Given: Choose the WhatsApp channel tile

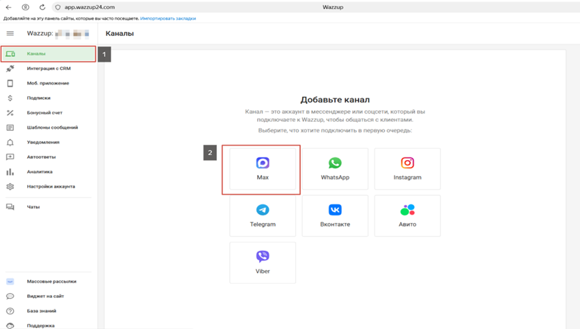Looking at the screenshot, I should pos(335,169).
